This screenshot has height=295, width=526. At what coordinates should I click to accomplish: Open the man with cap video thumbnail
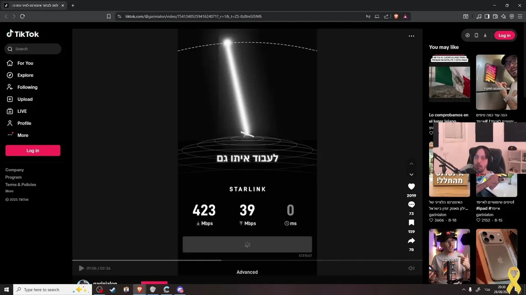[x=450, y=256]
